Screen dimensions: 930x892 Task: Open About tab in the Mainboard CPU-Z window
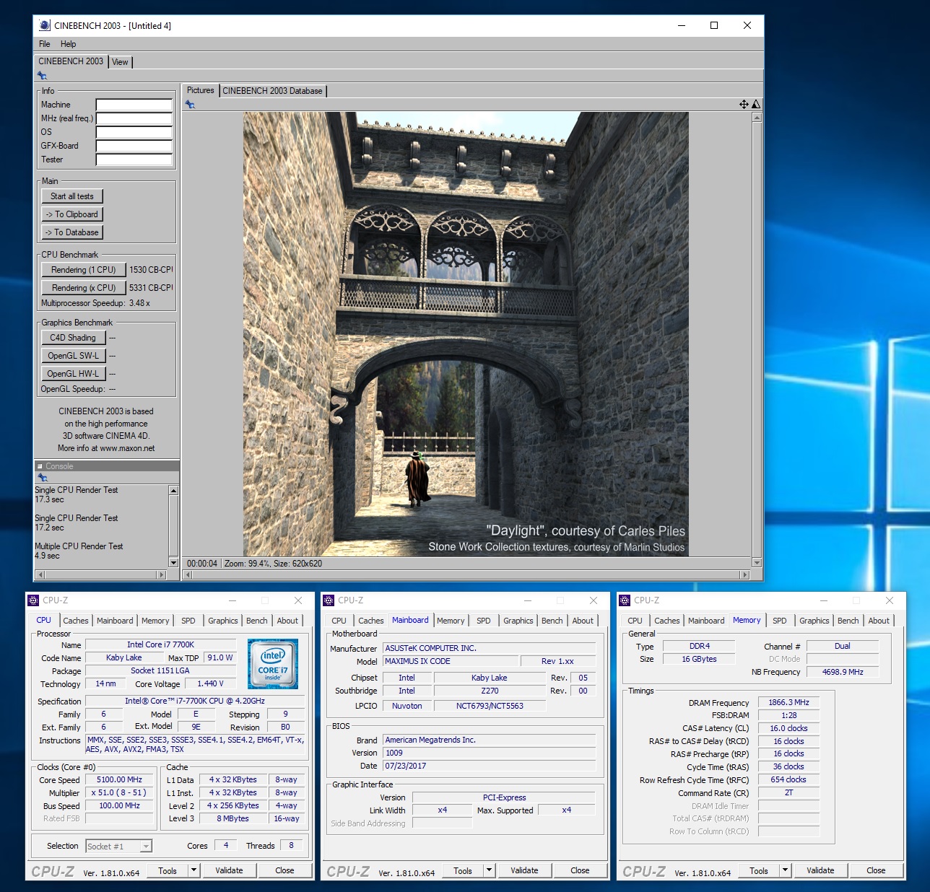(x=583, y=621)
